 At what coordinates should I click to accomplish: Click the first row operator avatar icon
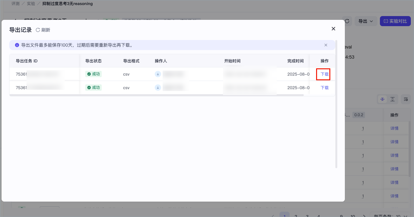pos(158,74)
